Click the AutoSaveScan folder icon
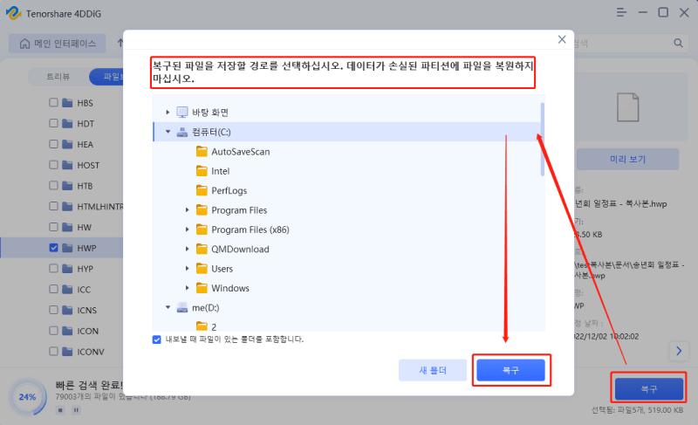698x425 pixels. (x=202, y=151)
